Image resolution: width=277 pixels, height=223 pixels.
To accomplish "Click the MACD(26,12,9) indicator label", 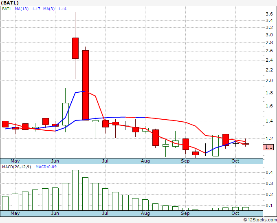I will 17,167.
